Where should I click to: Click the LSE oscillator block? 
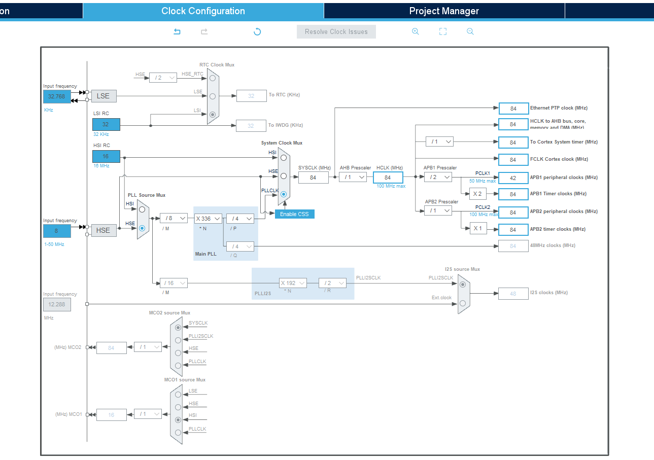pos(104,96)
